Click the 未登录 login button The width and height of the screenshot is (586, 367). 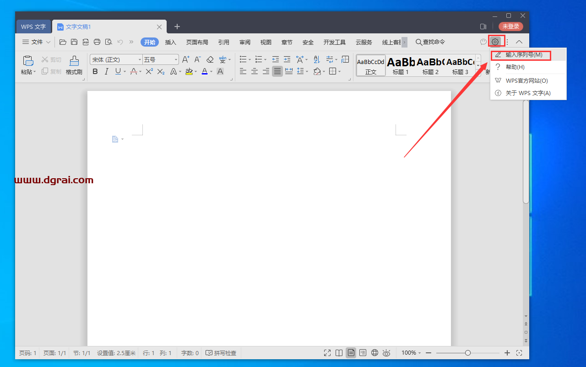(x=510, y=27)
